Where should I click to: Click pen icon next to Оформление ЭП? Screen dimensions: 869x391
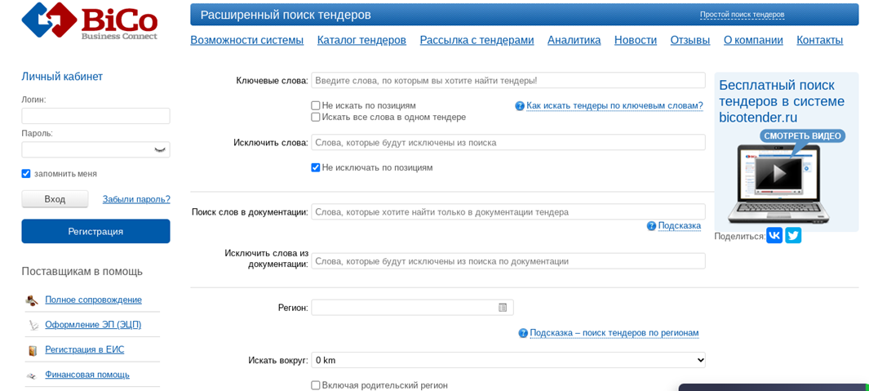tap(32, 326)
